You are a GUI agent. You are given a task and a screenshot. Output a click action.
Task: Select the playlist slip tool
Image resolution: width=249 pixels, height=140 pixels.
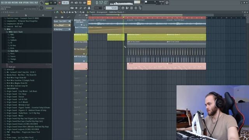tap(73, 12)
